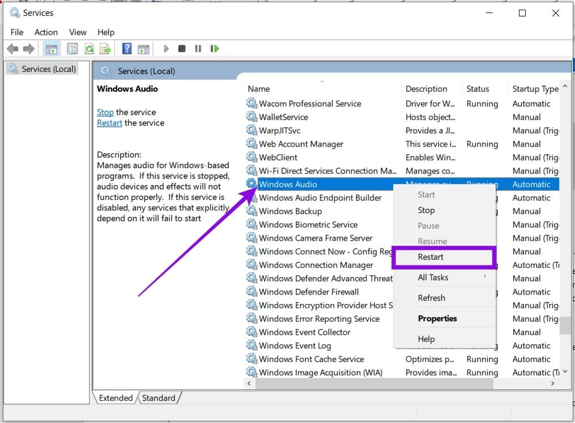
Task: Click gear icon beside WalletService
Action: pos(252,117)
